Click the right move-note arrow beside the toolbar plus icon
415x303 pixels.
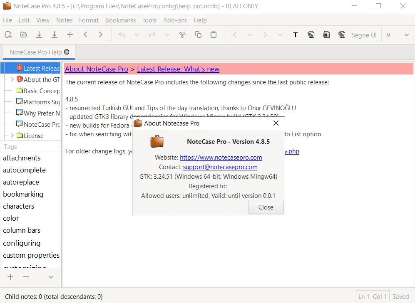coord(101,34)
